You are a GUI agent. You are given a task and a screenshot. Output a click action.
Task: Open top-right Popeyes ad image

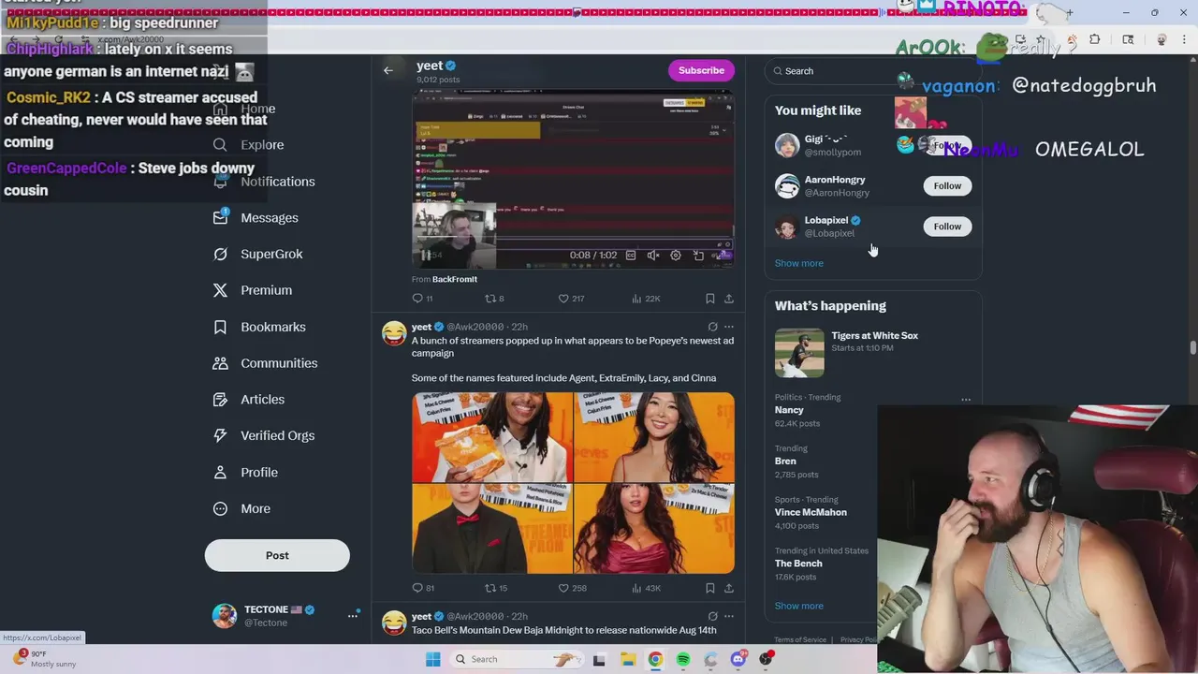coord(654,437)
